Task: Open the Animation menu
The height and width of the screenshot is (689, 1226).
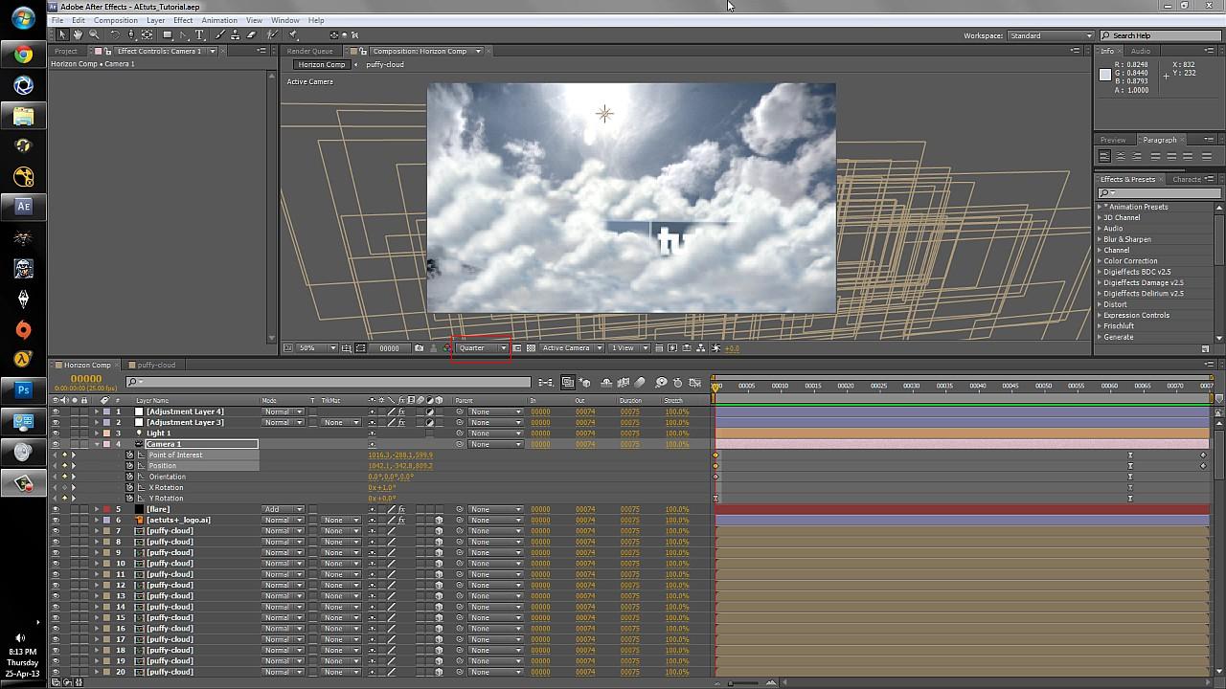Action: click(x=219, y=20)
